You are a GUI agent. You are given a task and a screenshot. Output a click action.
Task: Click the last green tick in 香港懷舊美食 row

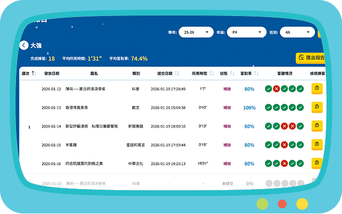(x=300, y=107)
